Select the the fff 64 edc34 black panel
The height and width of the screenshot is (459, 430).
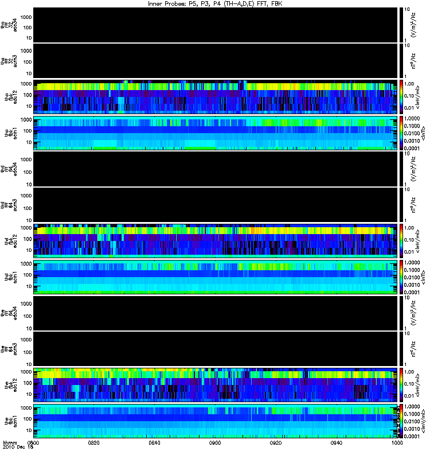point(216,313)
